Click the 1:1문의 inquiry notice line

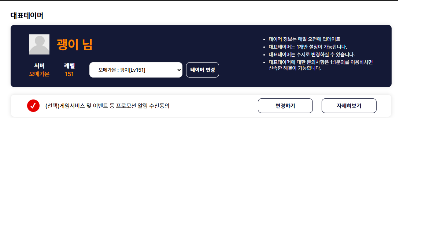(x=321, y=62)
